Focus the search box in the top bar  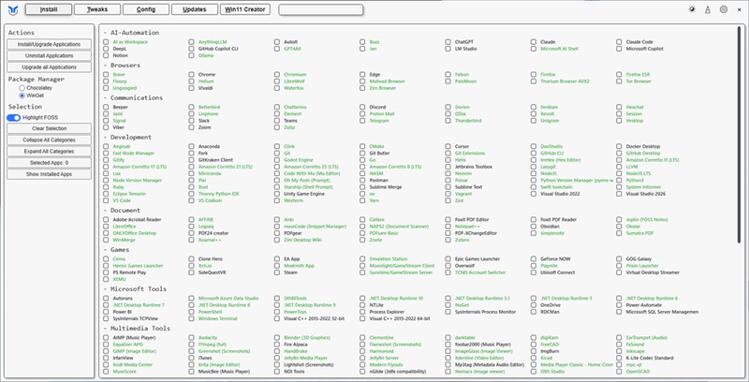tap(321, 10)
